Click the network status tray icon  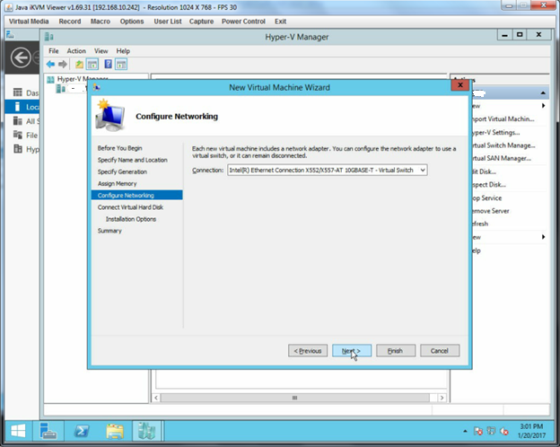point(491,431)
